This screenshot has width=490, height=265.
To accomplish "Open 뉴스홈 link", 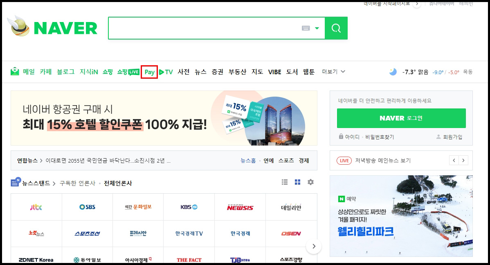I will (248, 161).
